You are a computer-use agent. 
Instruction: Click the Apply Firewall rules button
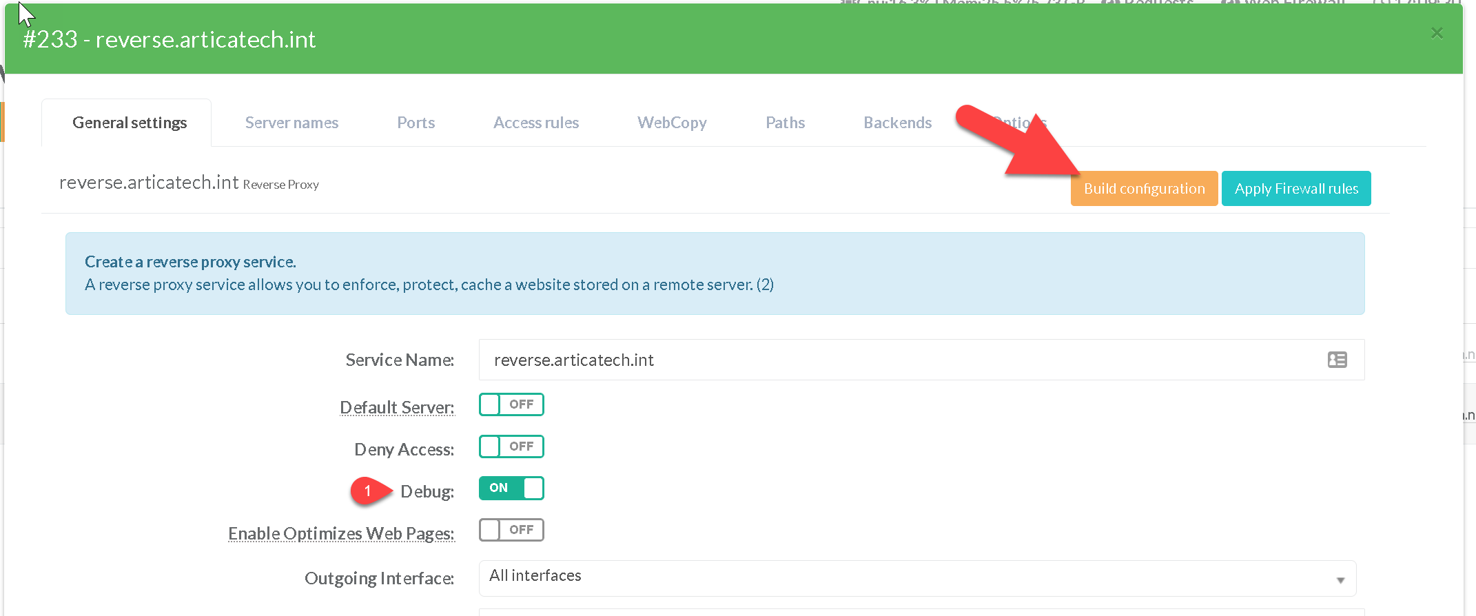(x=1295, y=189)
